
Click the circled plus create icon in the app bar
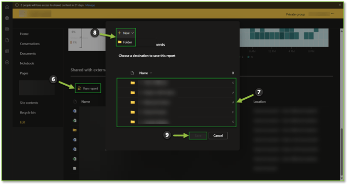(x=7, y=62)
